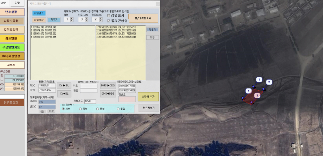Increase the 점명 column spinner value
The image size is (323, 156).
click(x=71, y=18)
